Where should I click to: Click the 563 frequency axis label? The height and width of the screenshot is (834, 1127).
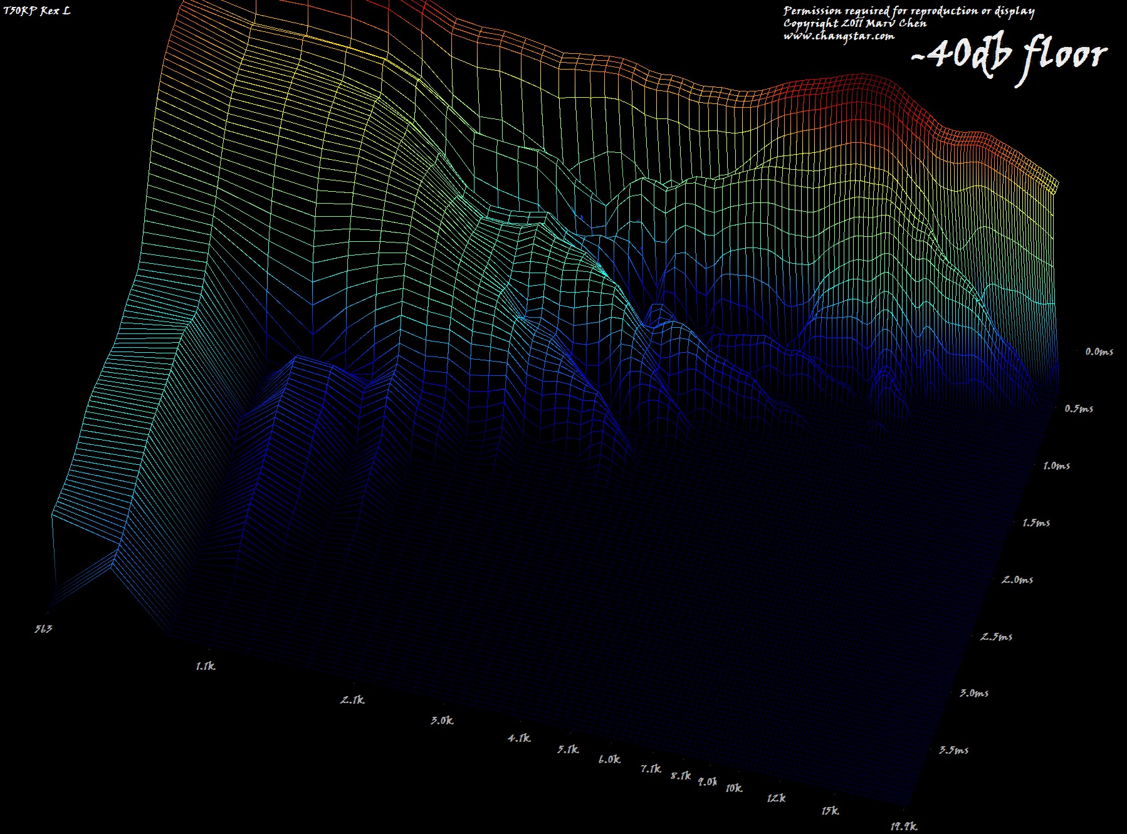click(x=43, y=628)
